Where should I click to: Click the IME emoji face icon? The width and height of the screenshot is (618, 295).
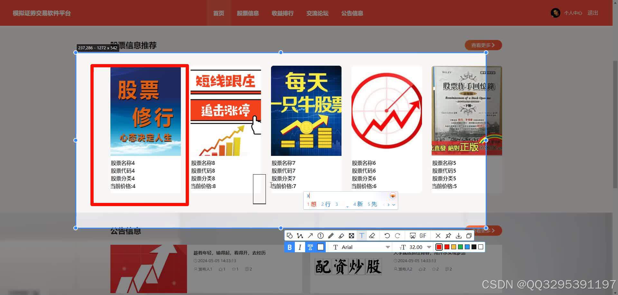(393, 196)
